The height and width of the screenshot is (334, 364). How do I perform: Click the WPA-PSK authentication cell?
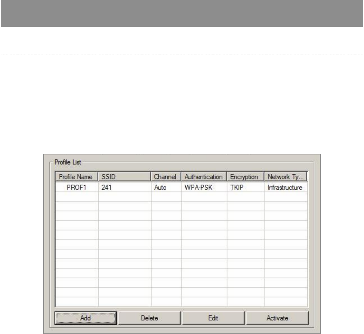pos(198,188)
